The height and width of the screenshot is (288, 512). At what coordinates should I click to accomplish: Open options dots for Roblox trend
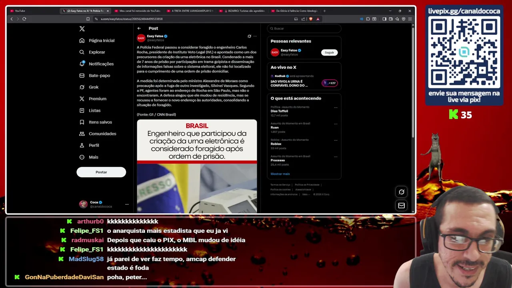(336, 140)
